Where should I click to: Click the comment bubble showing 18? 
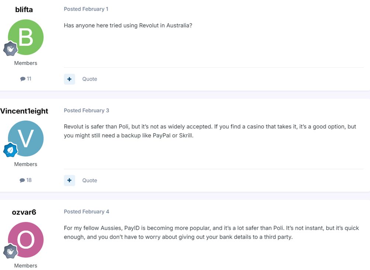25,180
